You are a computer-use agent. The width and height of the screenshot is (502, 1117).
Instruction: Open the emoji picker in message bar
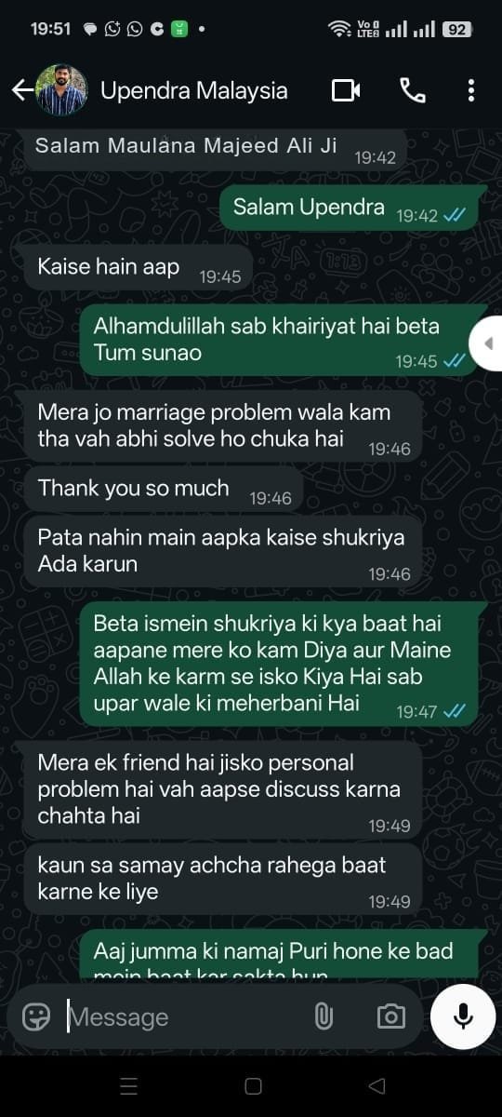[36, 1016]
